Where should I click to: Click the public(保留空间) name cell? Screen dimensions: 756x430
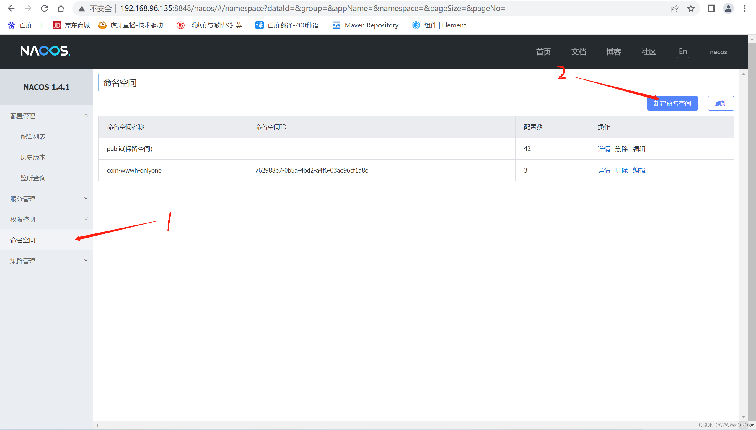(x=172, y=149)
